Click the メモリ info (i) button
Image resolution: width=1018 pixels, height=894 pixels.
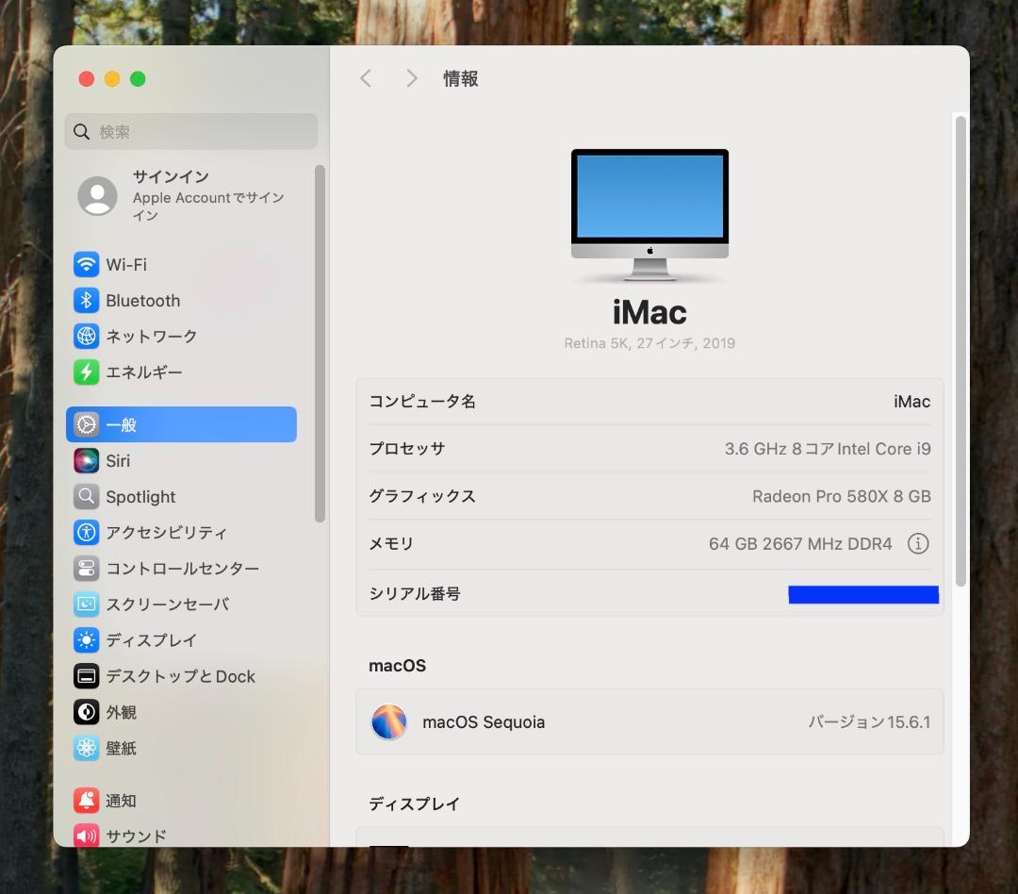click(918, 543)
